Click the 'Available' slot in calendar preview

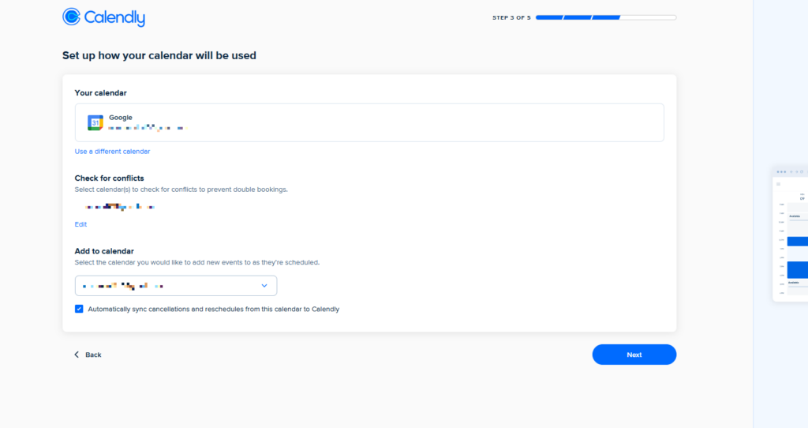[795, 216]
